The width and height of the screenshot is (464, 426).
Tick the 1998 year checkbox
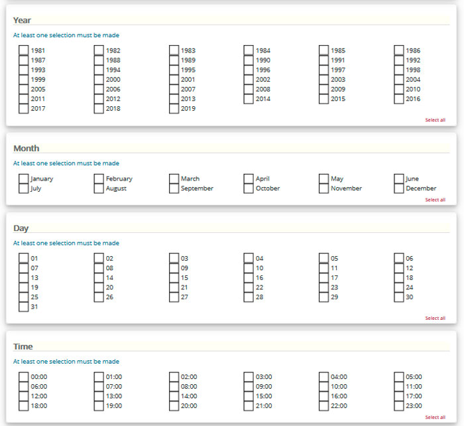point(398,70)
